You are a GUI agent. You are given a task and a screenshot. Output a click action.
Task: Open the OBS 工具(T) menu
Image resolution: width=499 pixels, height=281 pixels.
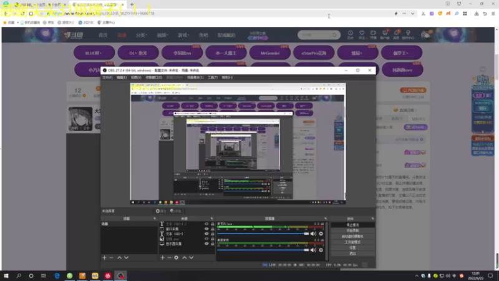(213, 77)
